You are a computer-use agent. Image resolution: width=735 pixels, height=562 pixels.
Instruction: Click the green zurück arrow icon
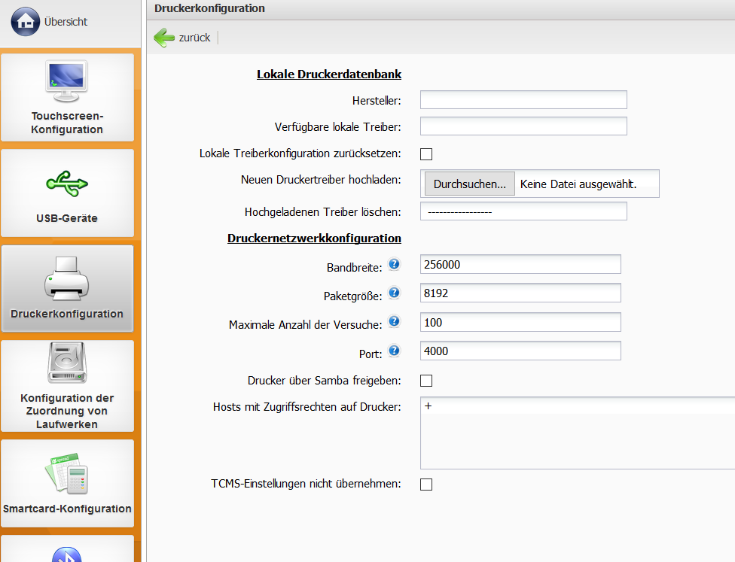(164, 38)
